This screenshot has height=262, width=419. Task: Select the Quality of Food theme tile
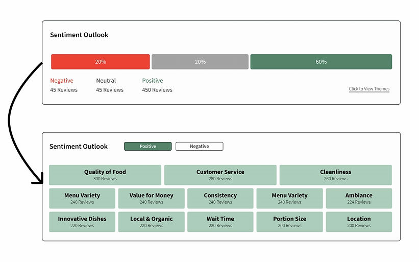(105, 175)
